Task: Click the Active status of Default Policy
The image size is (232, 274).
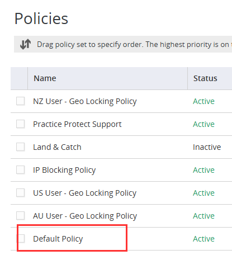Action: (203, 239)
